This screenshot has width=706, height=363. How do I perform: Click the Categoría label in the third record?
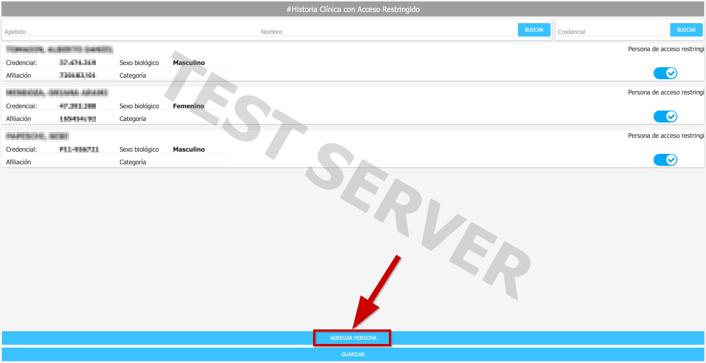pos(132,162)
